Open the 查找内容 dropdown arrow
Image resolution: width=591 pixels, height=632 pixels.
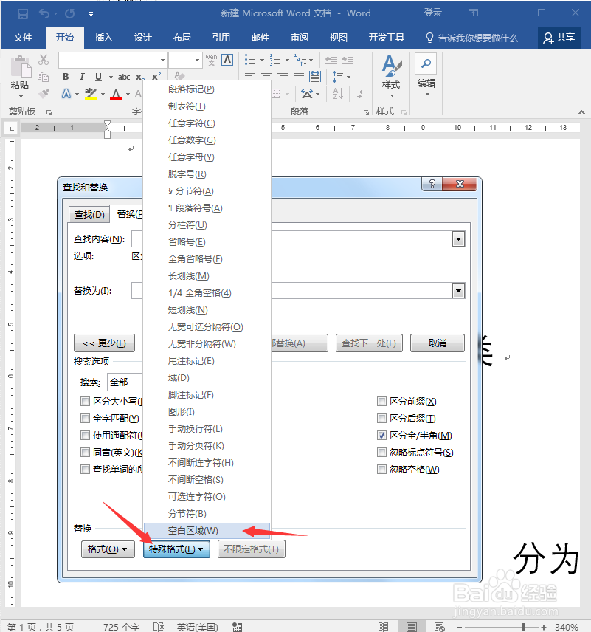pyautogui.click(x=459, y=238)
